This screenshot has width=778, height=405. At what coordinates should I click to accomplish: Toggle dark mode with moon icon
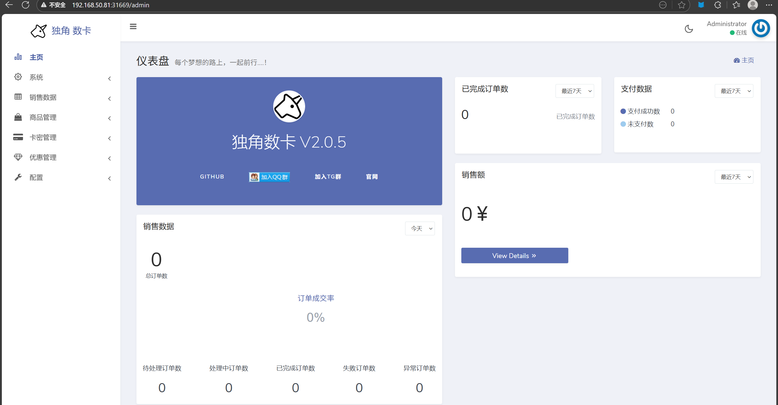[689, 29]
